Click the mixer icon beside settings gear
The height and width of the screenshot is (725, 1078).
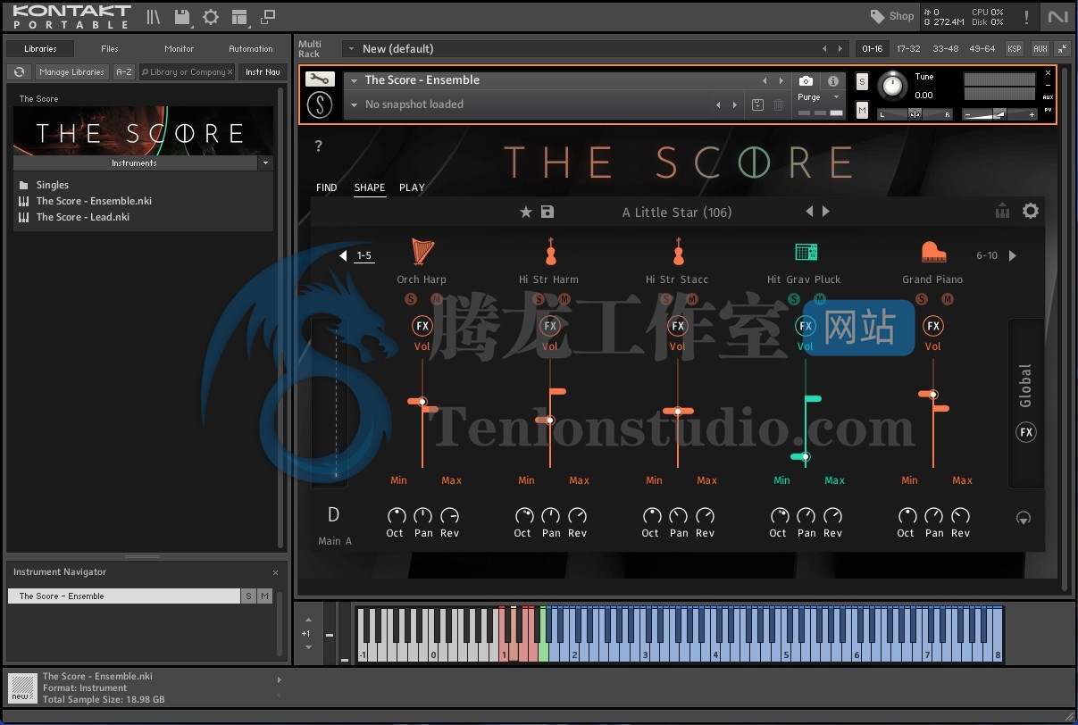click(x=1002, y=211)
